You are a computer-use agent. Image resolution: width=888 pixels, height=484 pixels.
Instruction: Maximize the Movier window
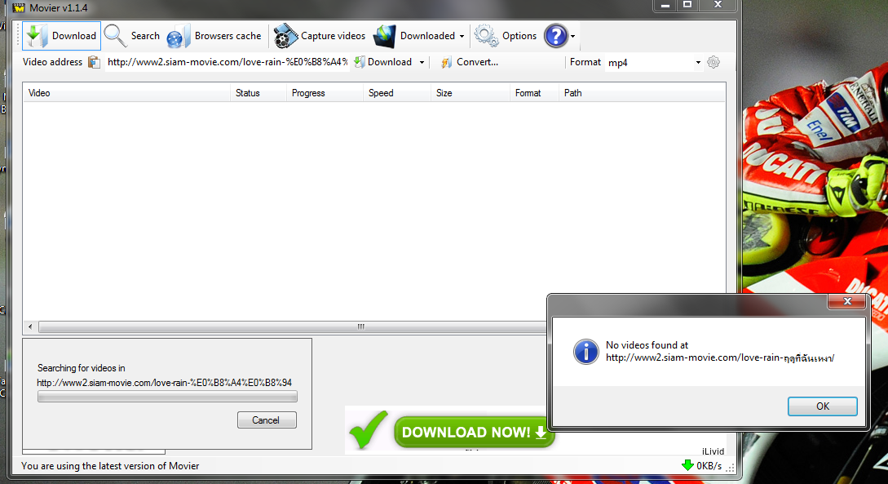687,5
